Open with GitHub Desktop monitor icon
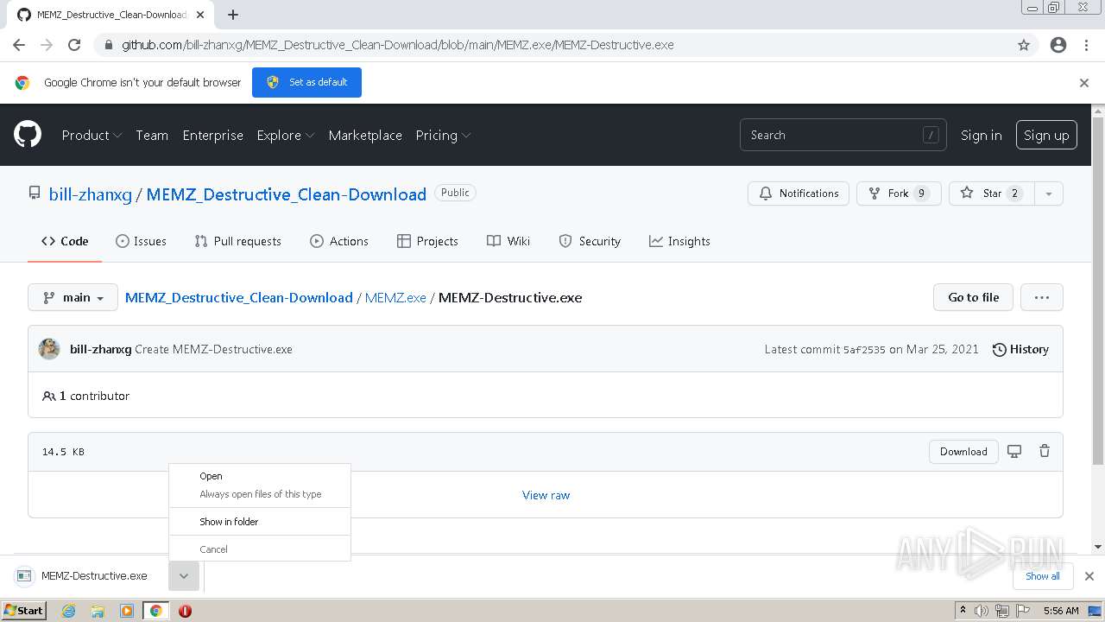 click(x=1014, y=451)
